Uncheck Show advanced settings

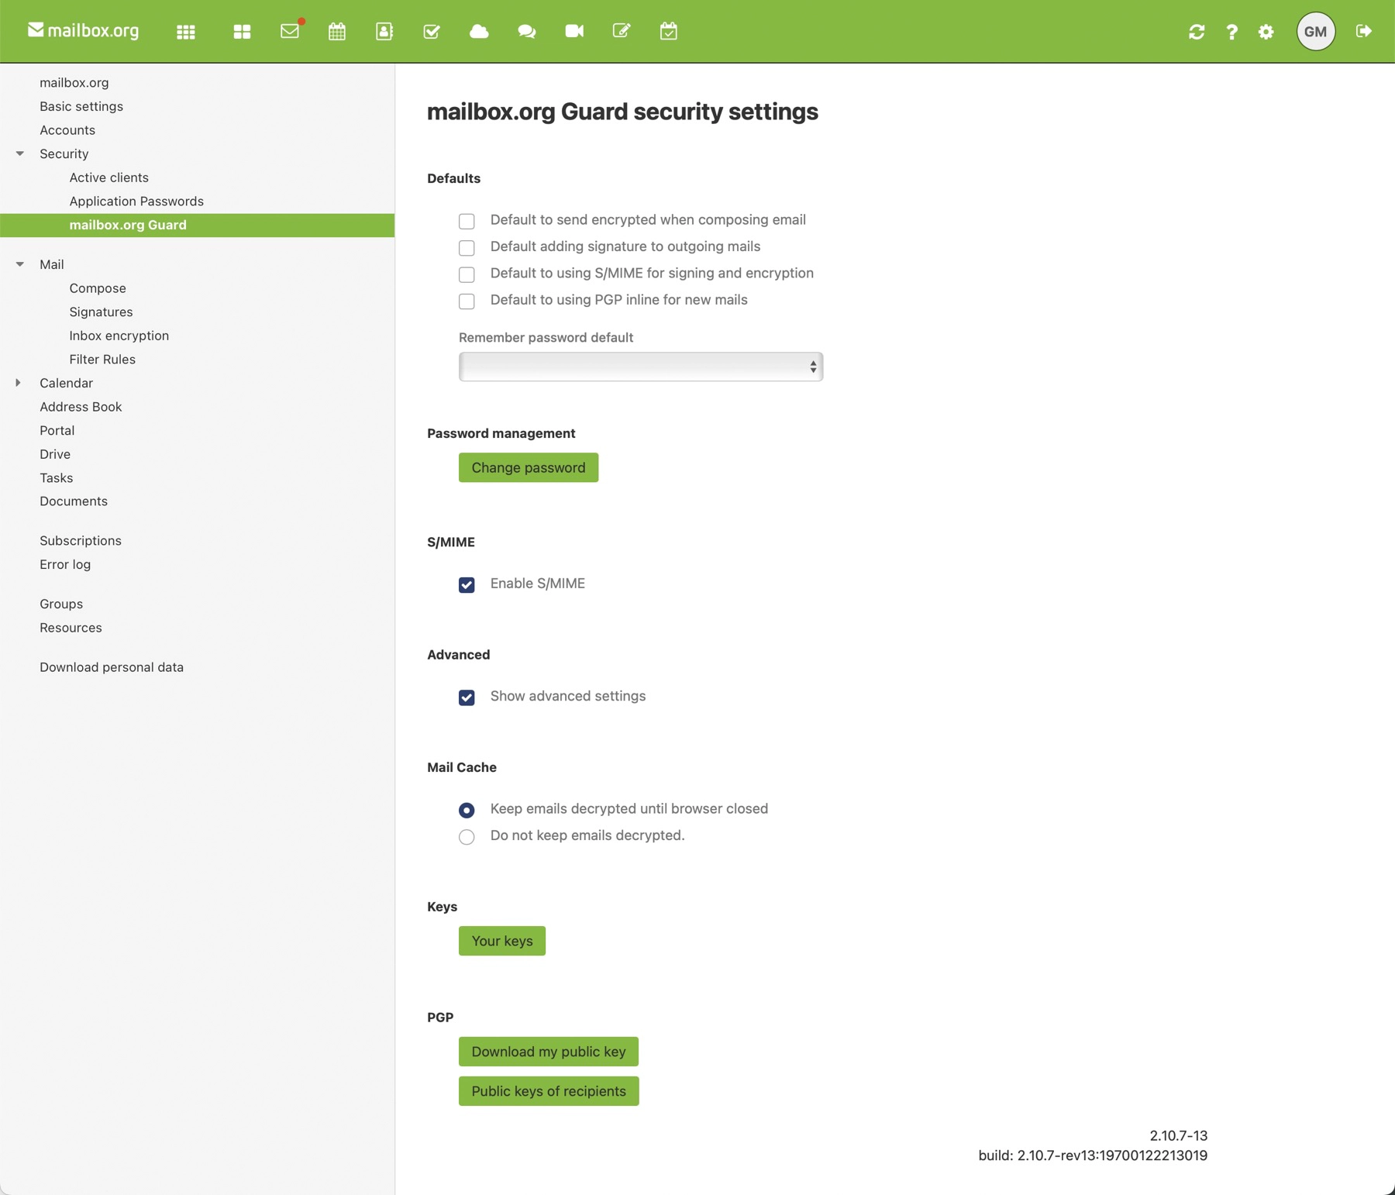467,697
